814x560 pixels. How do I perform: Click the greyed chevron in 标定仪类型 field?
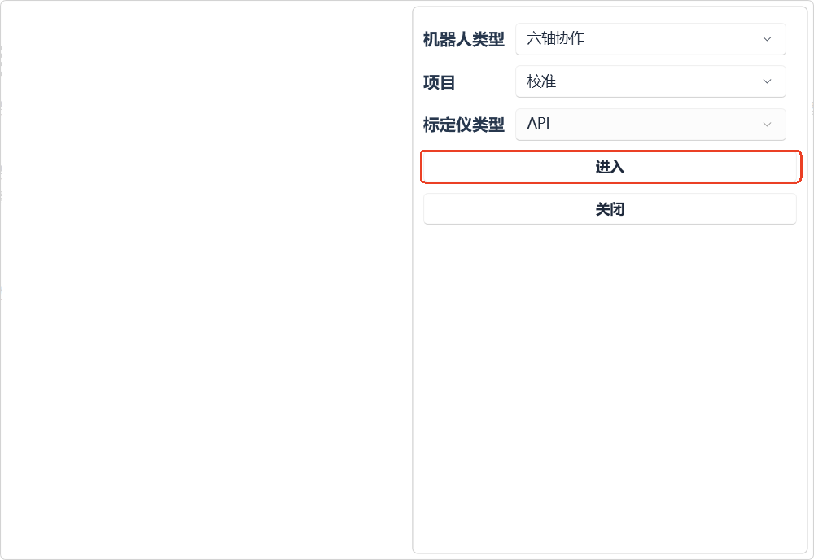767,125
